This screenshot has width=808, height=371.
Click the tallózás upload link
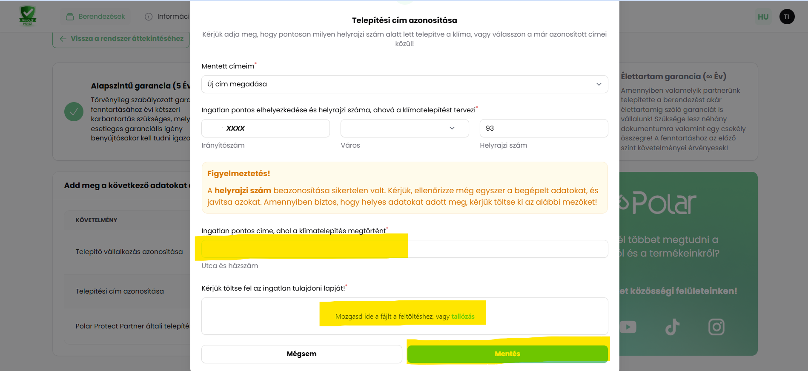pyautogui.click(x=463, y=317)
